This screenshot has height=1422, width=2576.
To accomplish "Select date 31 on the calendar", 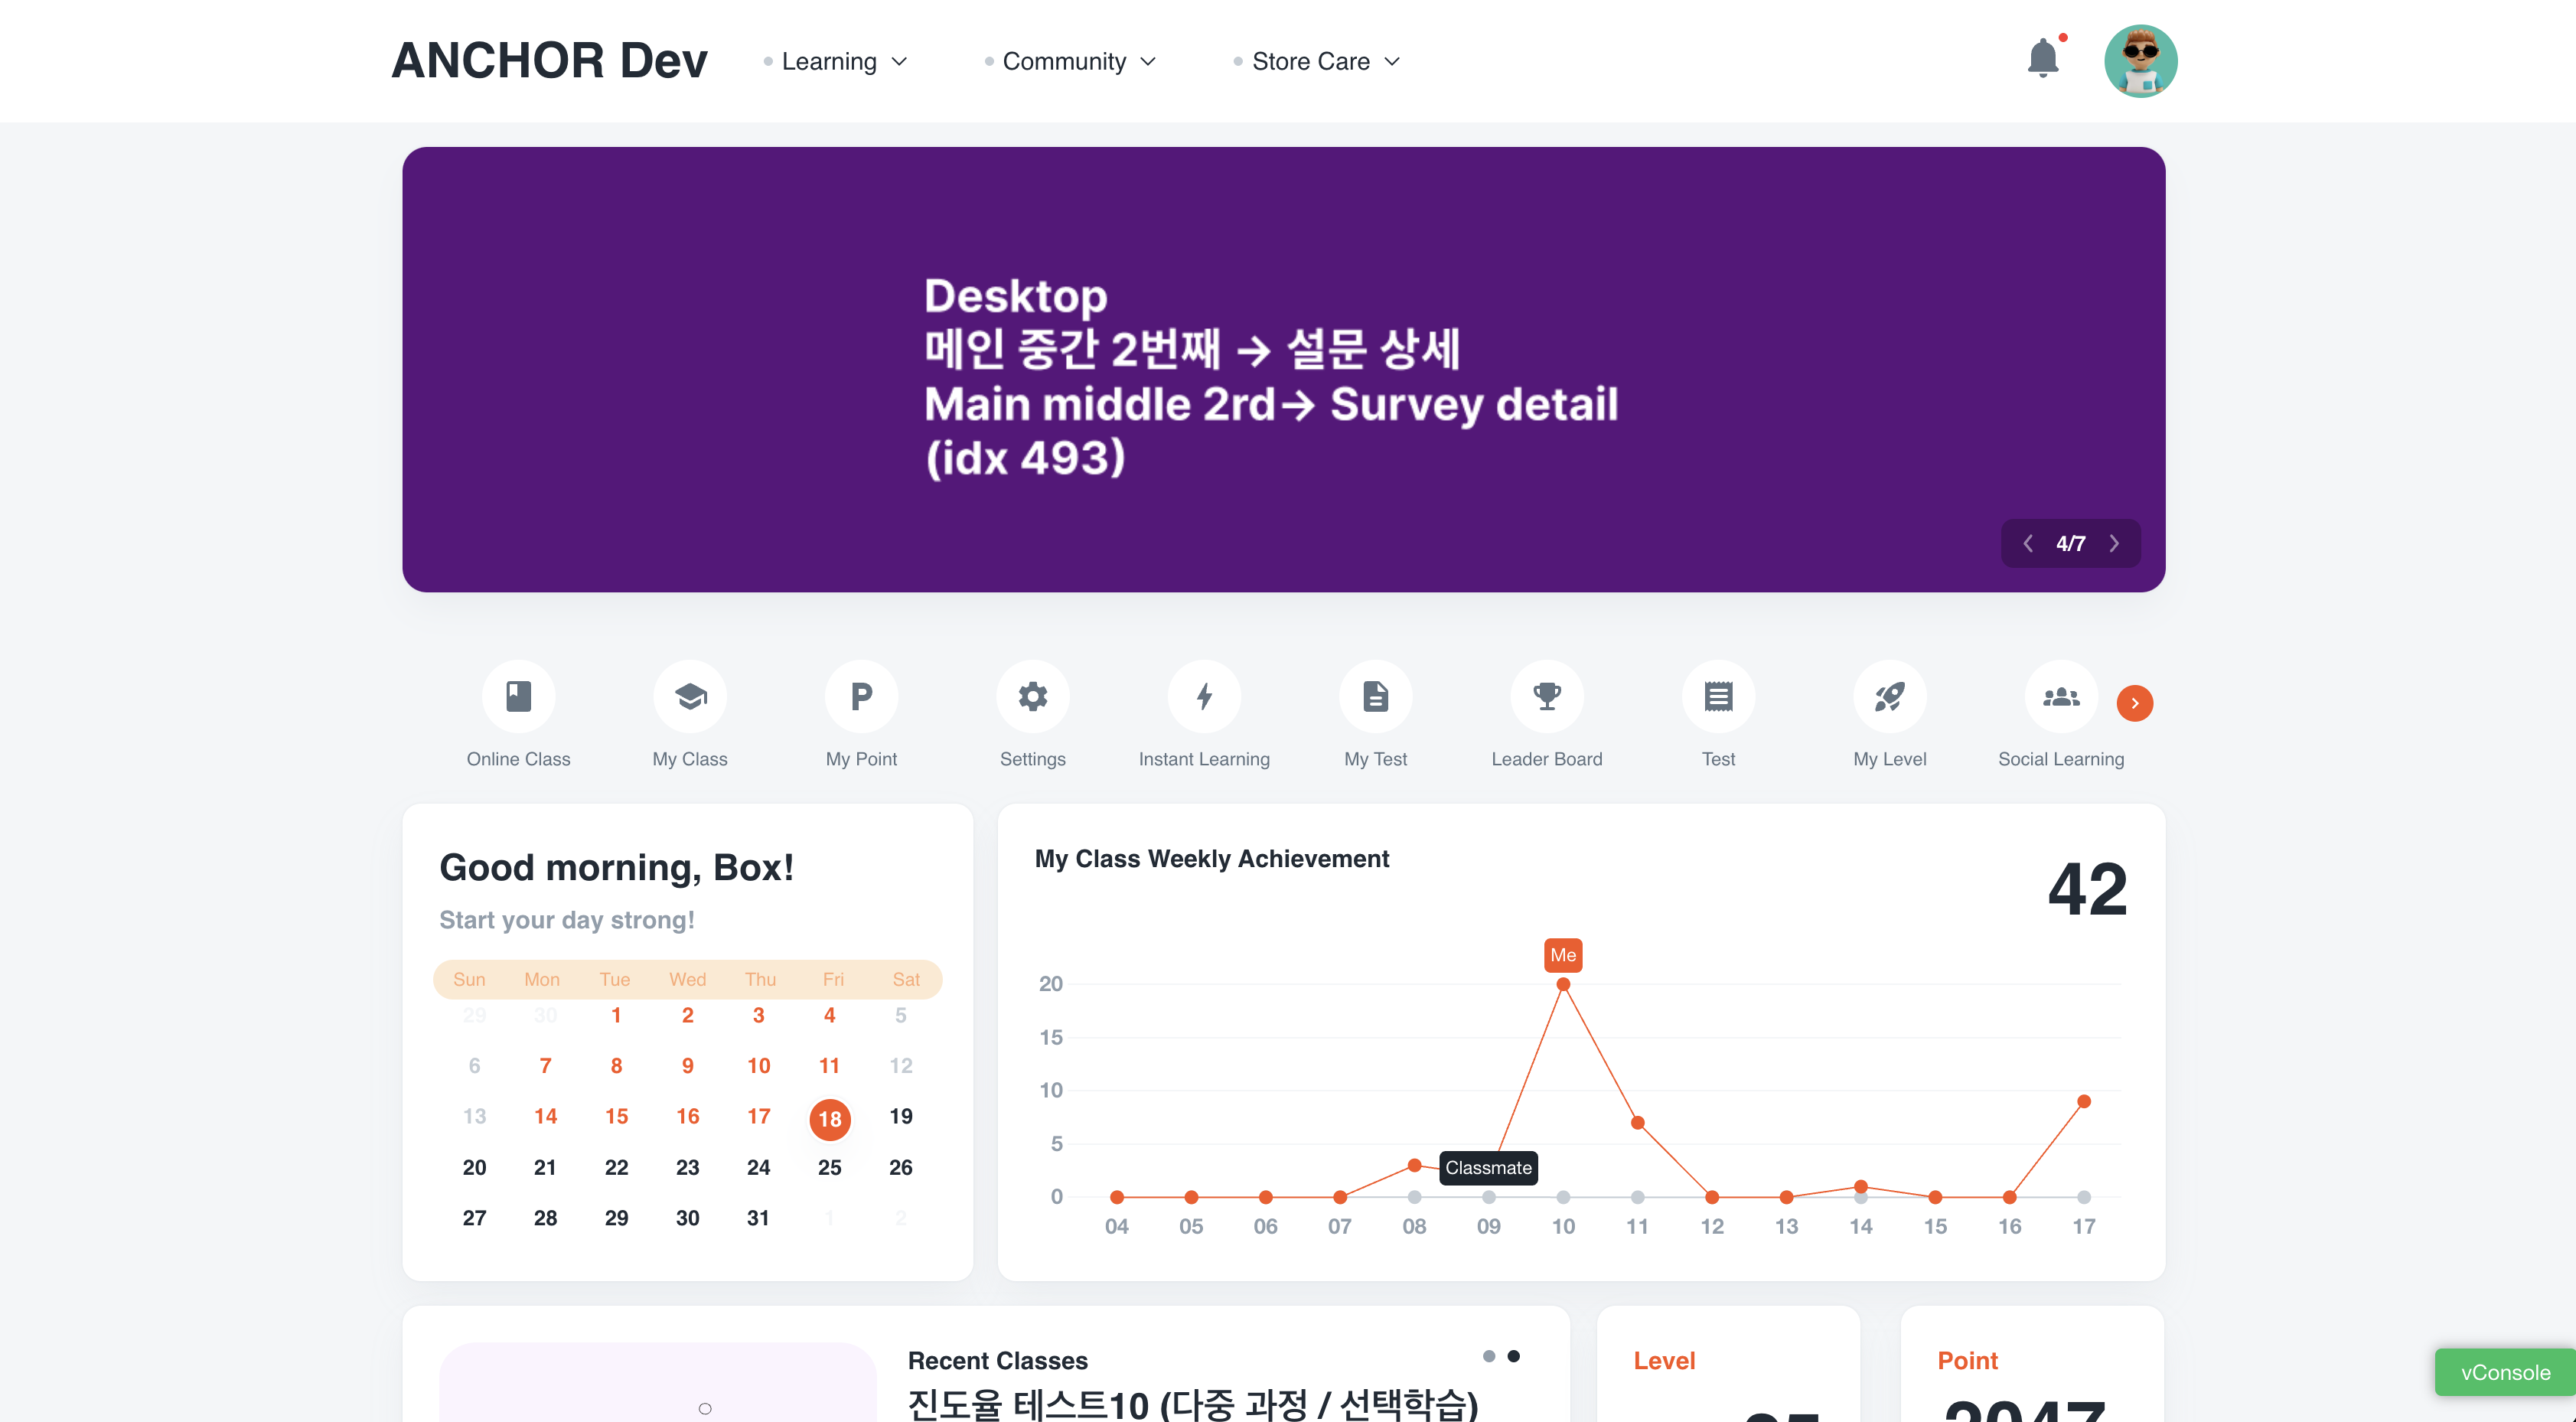I will [x=759, y=1218].
